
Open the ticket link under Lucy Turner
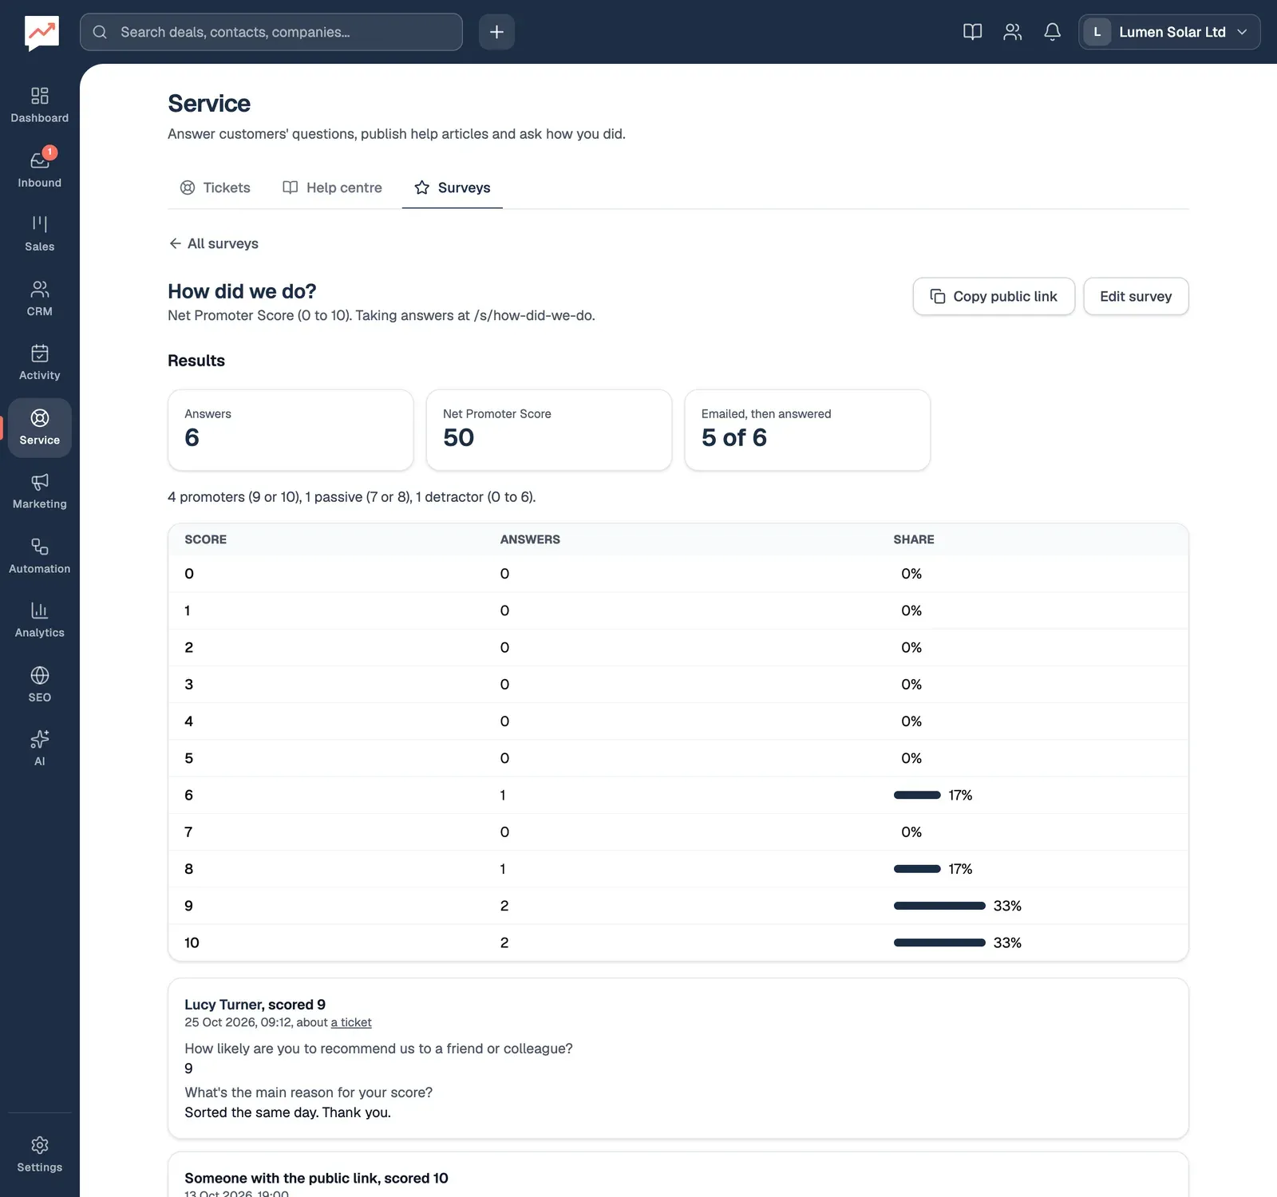point(351,1022)
